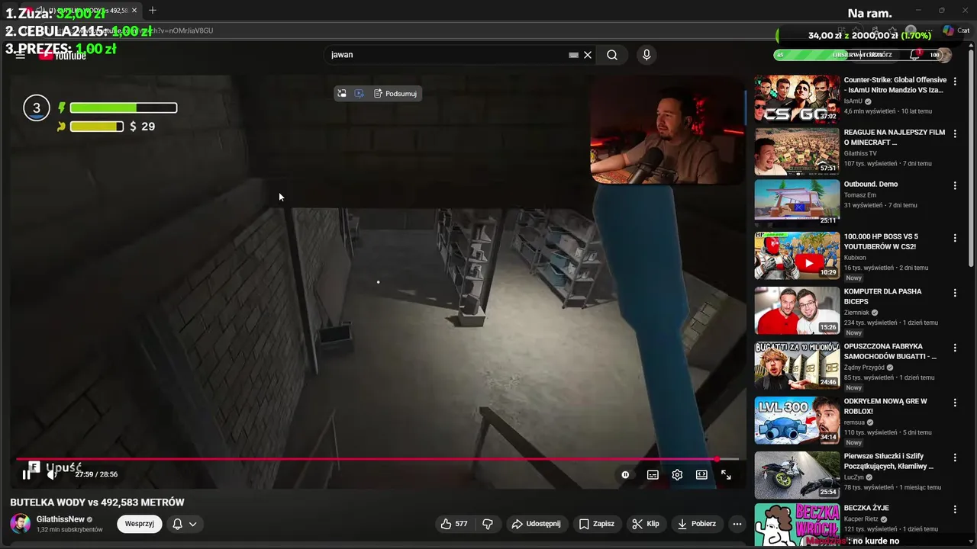Image resolution: width=977 pixels, height=549 pixels.
Task: Download the video with Pobierz
Action: 697,524
